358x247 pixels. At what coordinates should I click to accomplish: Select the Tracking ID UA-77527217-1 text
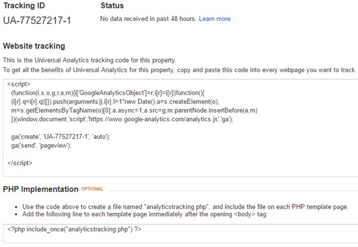(37, 20)
